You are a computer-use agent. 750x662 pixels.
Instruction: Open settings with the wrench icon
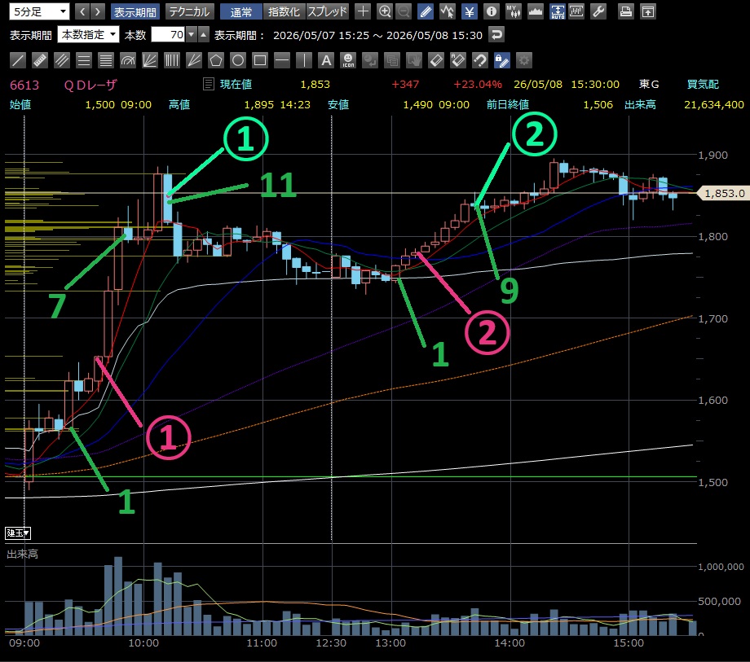598,11
